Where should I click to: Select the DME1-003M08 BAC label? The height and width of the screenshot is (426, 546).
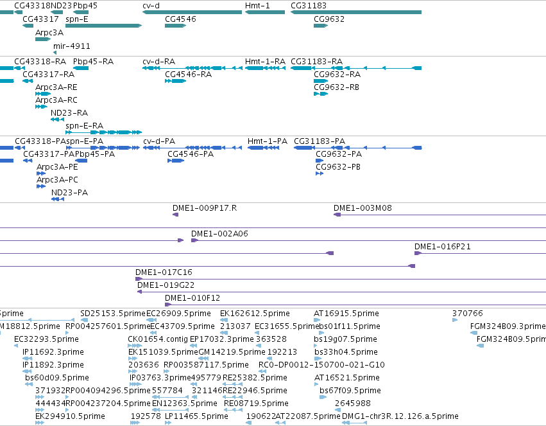click(x=363, y=208)
